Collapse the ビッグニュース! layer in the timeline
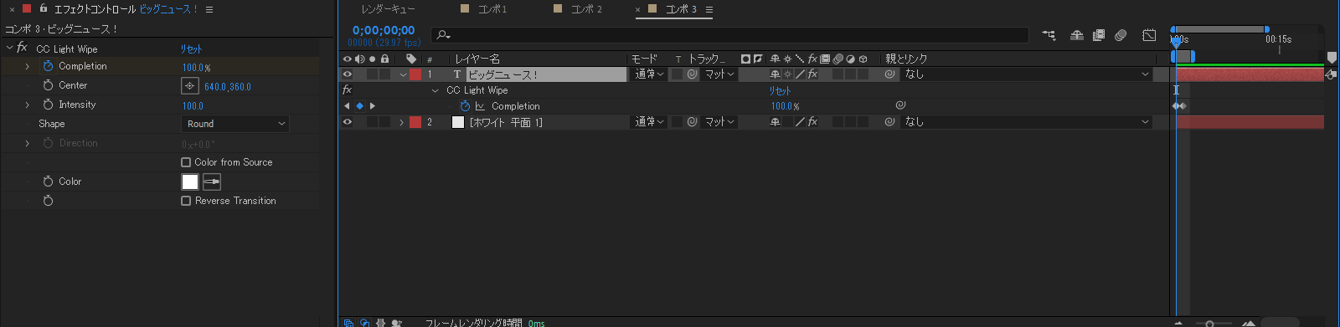 point(403,74)
